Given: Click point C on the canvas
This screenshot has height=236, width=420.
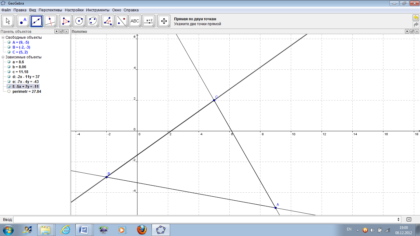Looking at the screenshot, I should click(214, 100).
